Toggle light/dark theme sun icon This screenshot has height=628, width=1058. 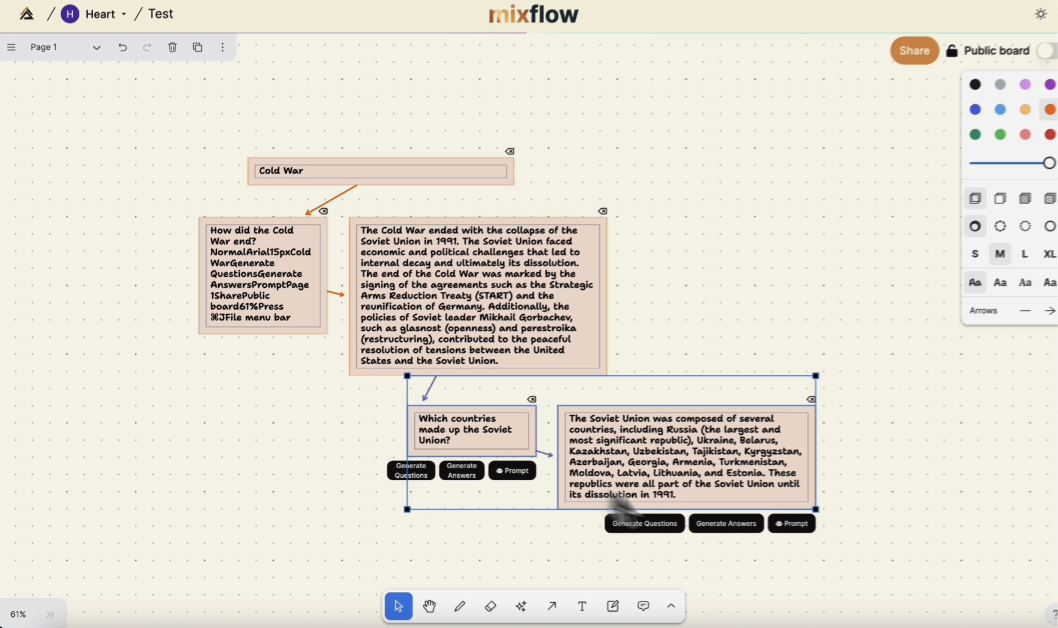click(1040, 14)
